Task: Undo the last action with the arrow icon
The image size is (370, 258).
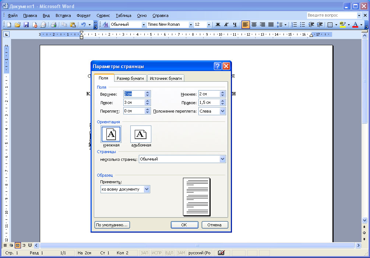Action: click(83, 25)
